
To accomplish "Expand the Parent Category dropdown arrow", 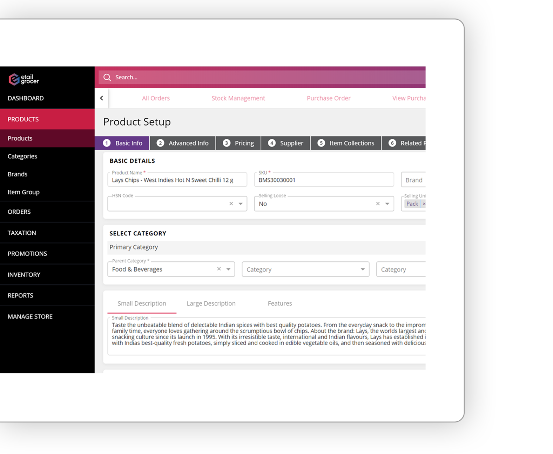I will pyautogui.click(x=228, y=269).
